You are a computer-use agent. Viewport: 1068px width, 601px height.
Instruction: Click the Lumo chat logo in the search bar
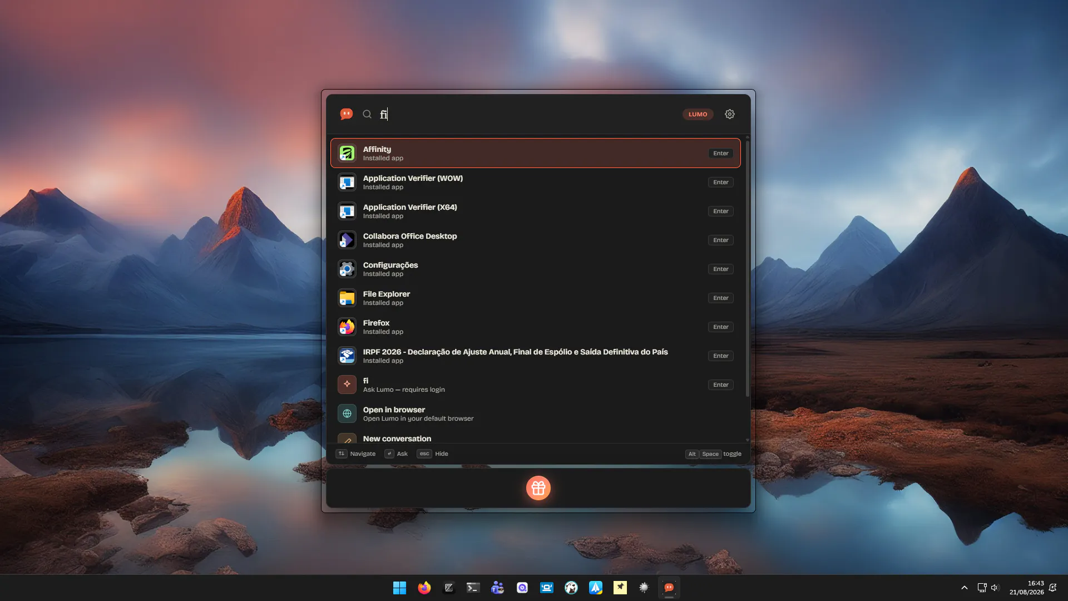point(347,114)
